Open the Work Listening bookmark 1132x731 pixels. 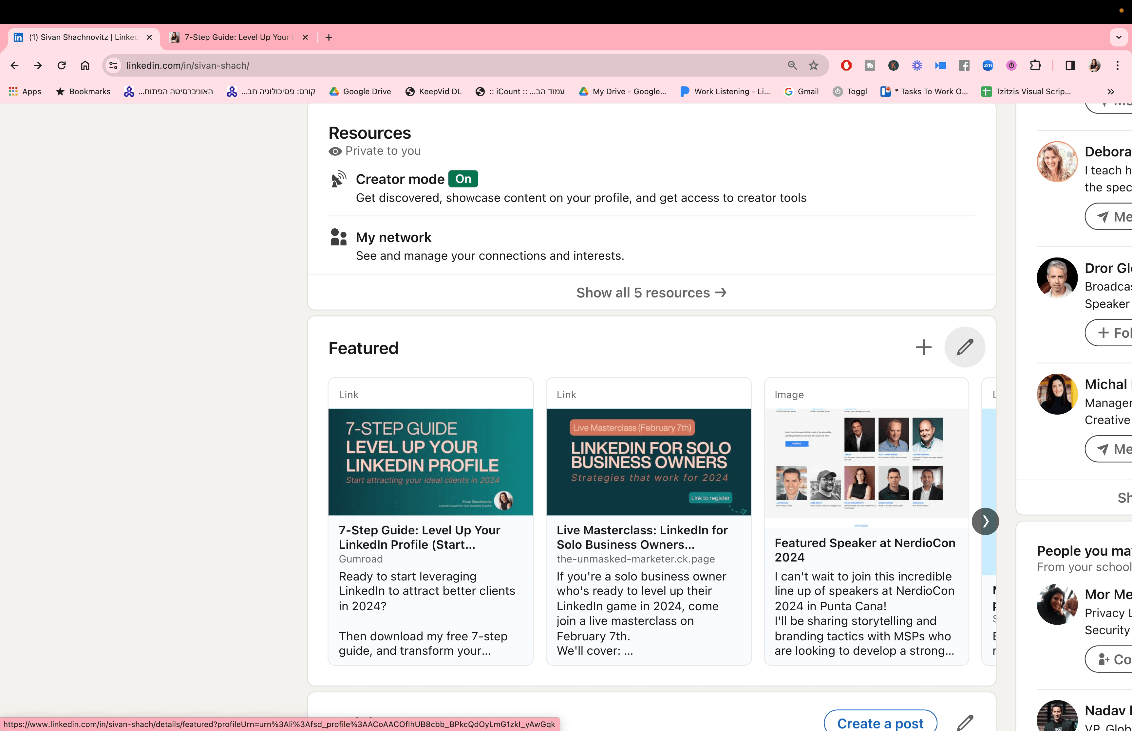pyautogui.click(x=726, y=92)
